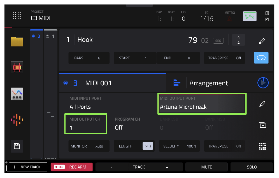Adjust the Velocity 100 % field
The width and height of the screenshot is (279, 178).
(x=179, y=146)
